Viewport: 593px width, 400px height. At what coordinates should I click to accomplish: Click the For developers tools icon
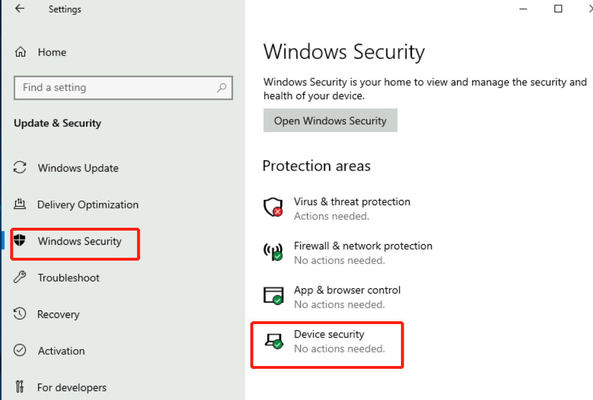pos(20,388)
